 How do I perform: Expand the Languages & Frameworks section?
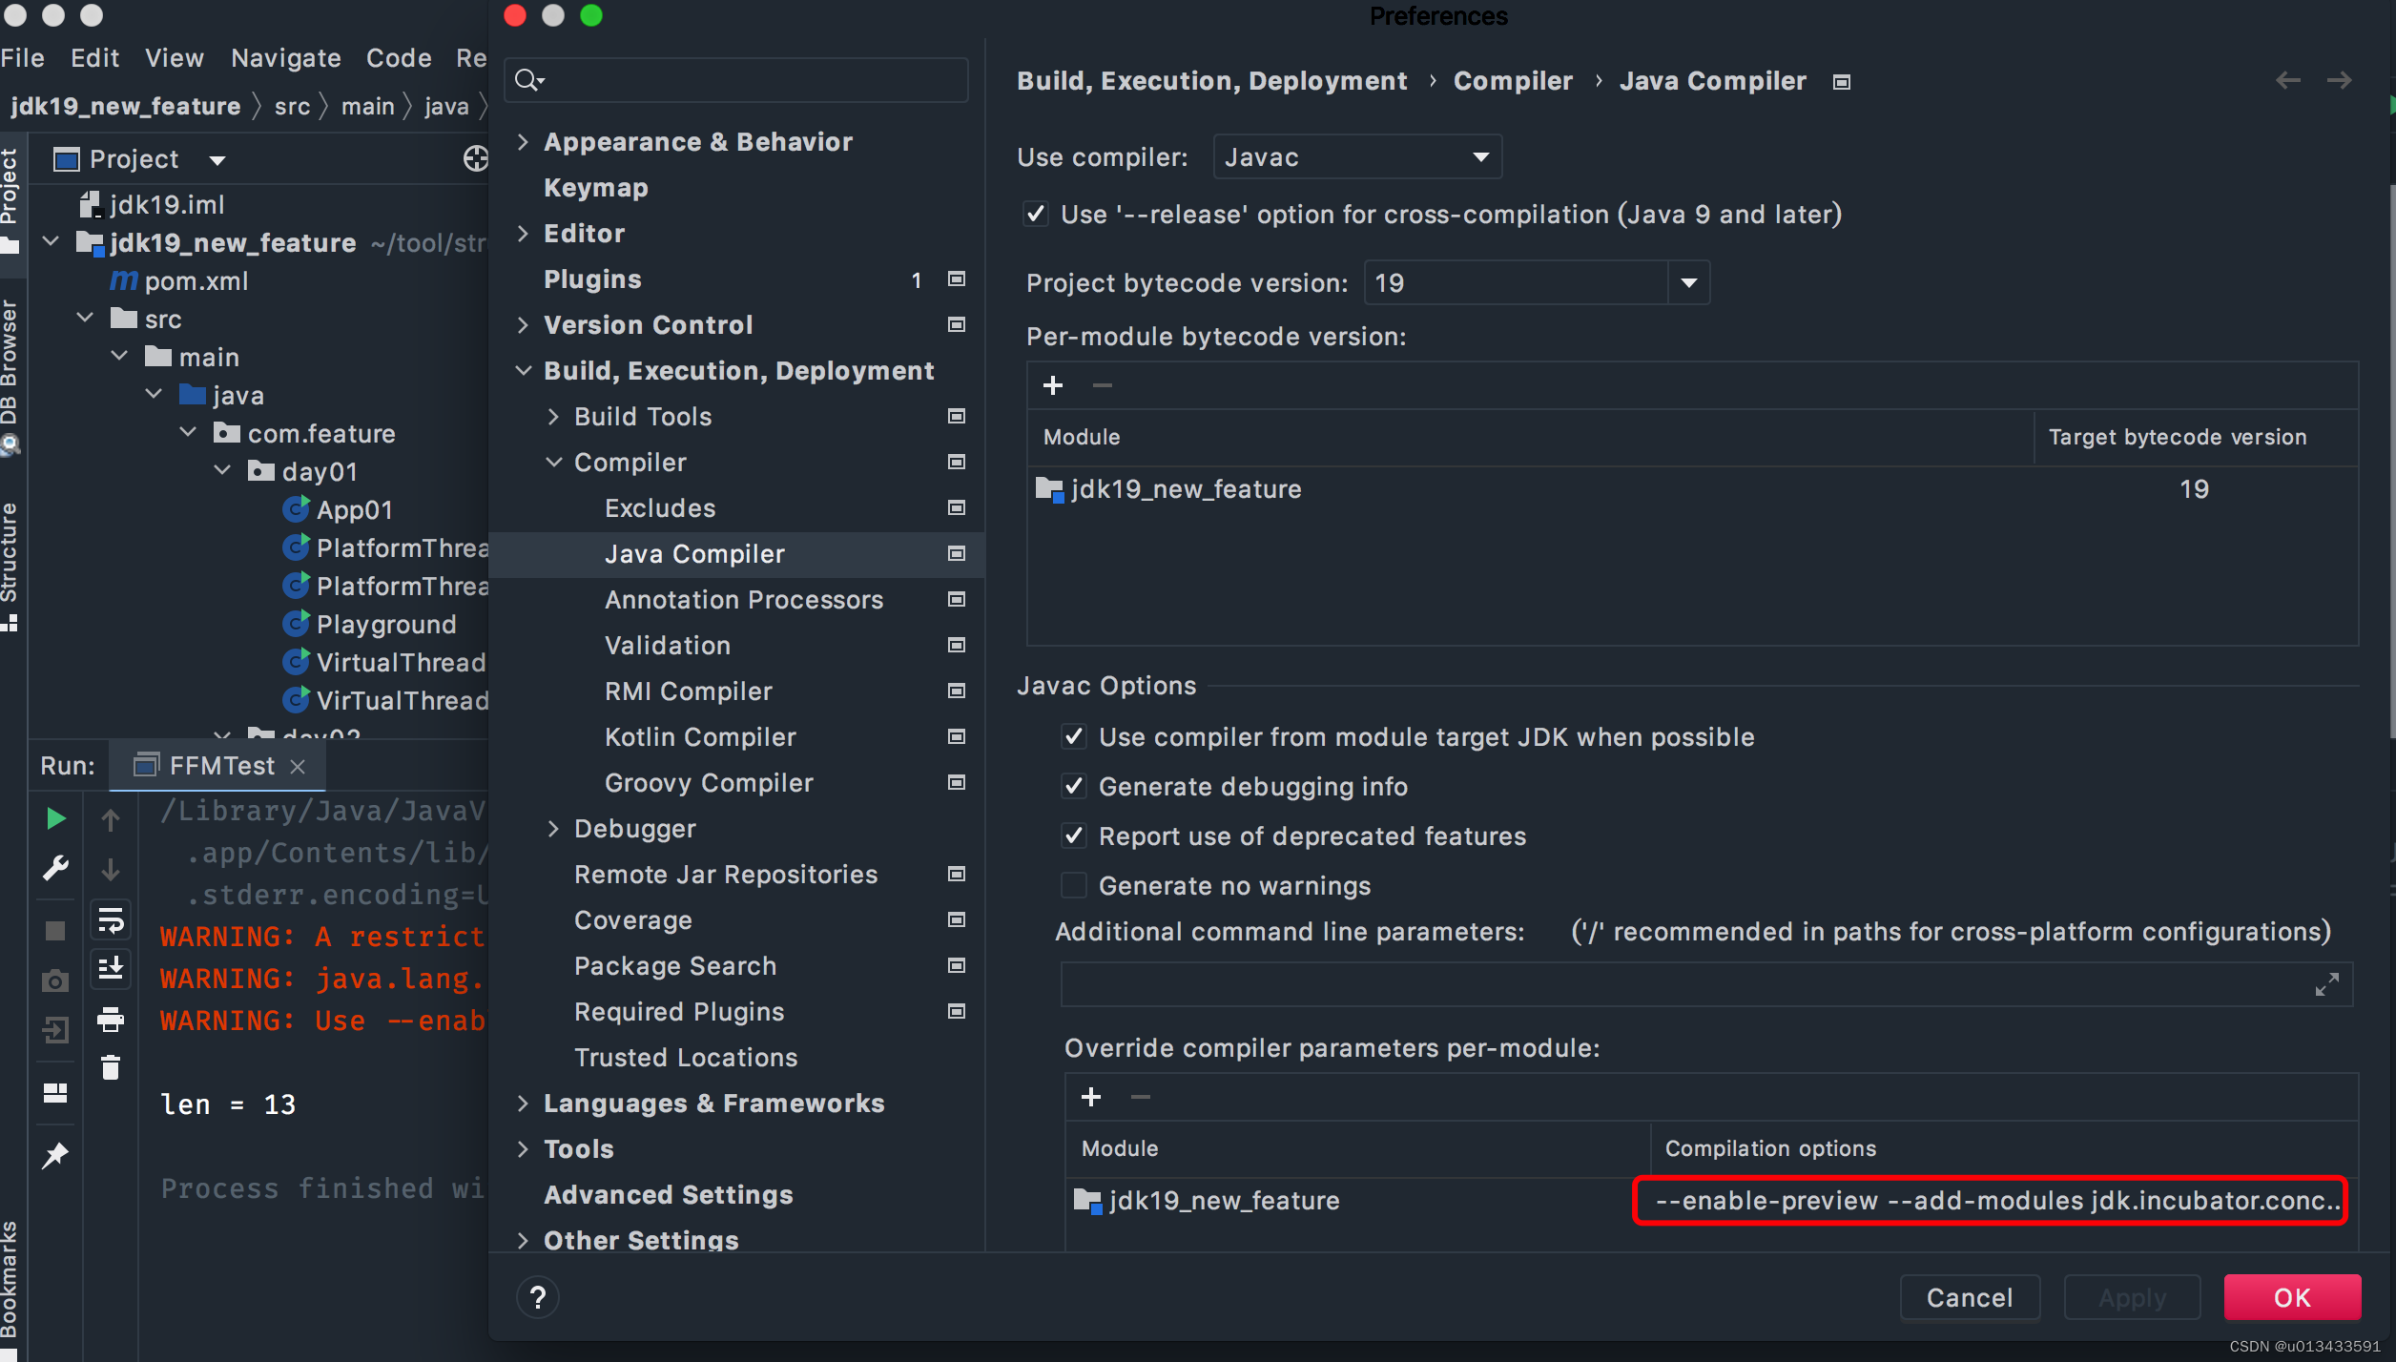tap(523, 1103)
